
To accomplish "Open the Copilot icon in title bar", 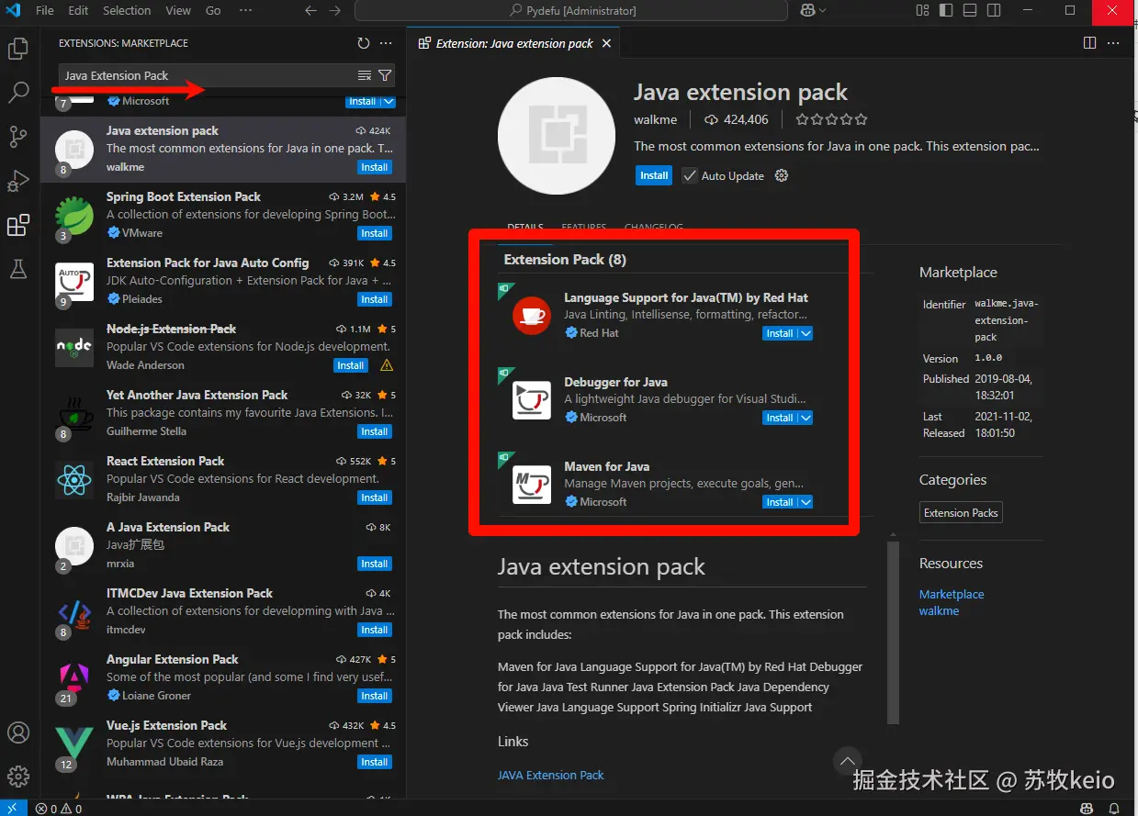I will pyautogui.click(x=807, y=11).
